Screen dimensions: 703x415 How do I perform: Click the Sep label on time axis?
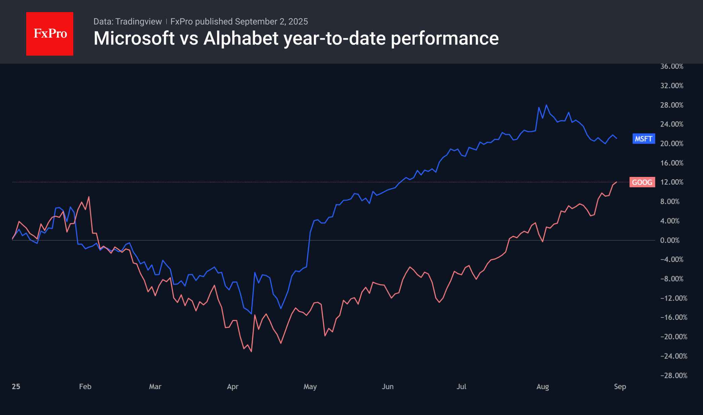(x=620, y=386)
